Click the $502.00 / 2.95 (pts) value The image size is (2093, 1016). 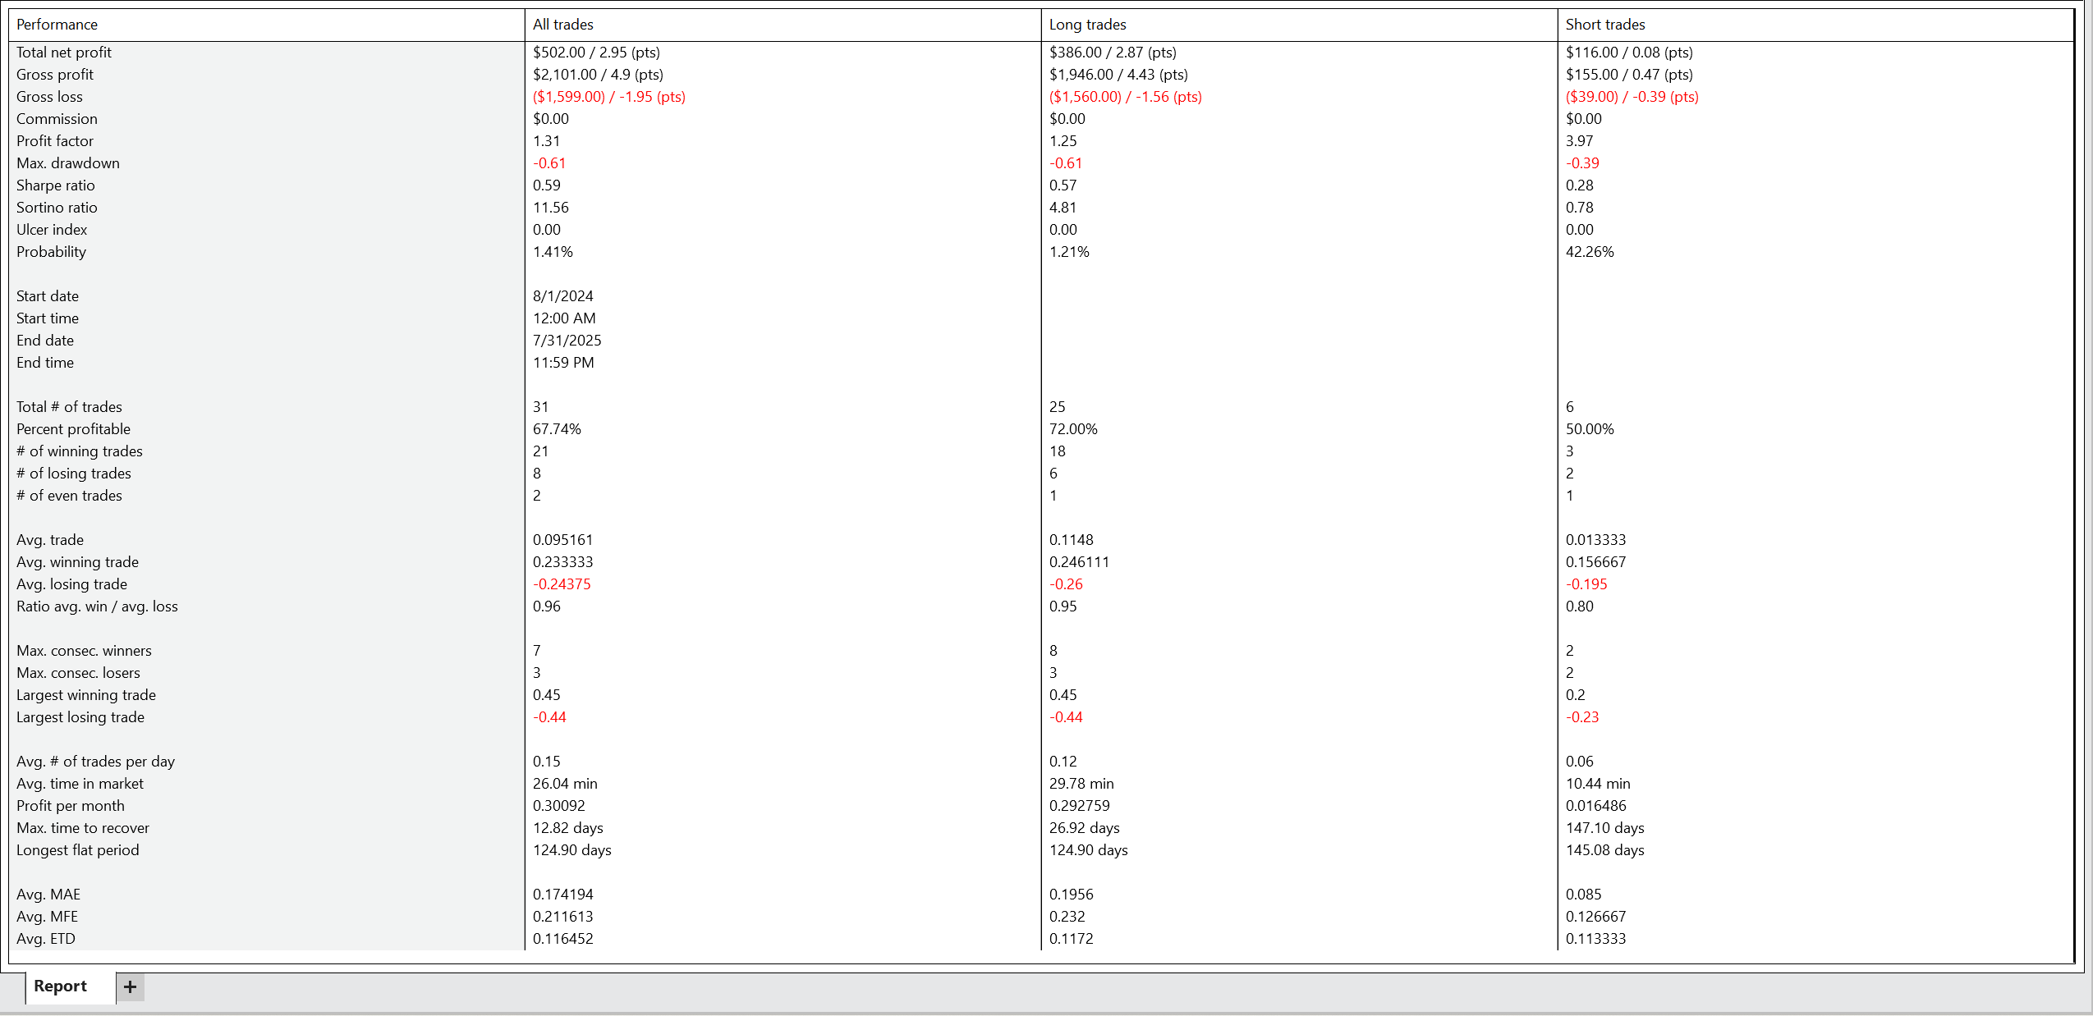coord(596,53)
